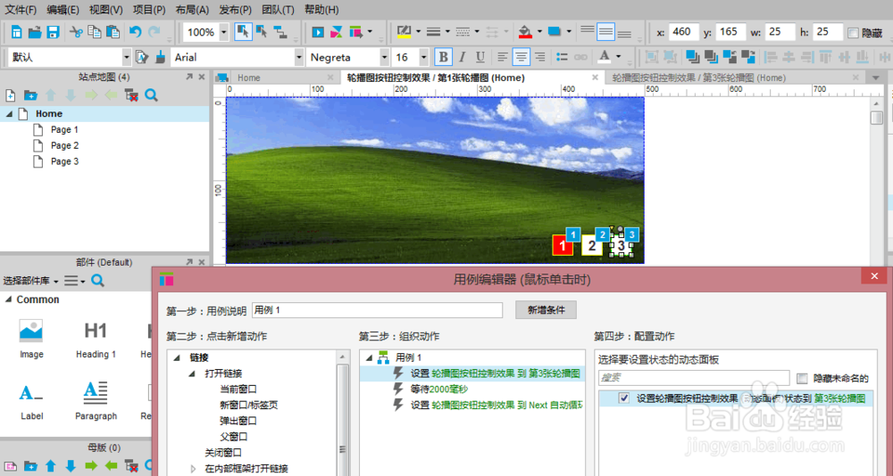Save the project with the floppy disk icon
Image resolution: width=893 pixels, height=476 pixels.
[x=53, y=32]
